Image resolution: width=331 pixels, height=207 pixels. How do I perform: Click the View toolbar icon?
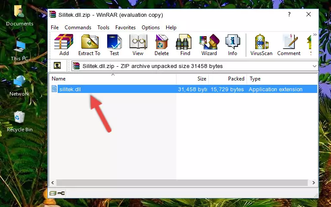pyautogui.click(x=138, y=45)
